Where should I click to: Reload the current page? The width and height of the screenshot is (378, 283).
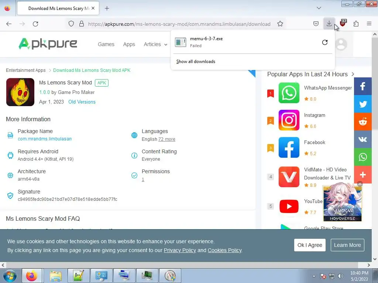35,24
